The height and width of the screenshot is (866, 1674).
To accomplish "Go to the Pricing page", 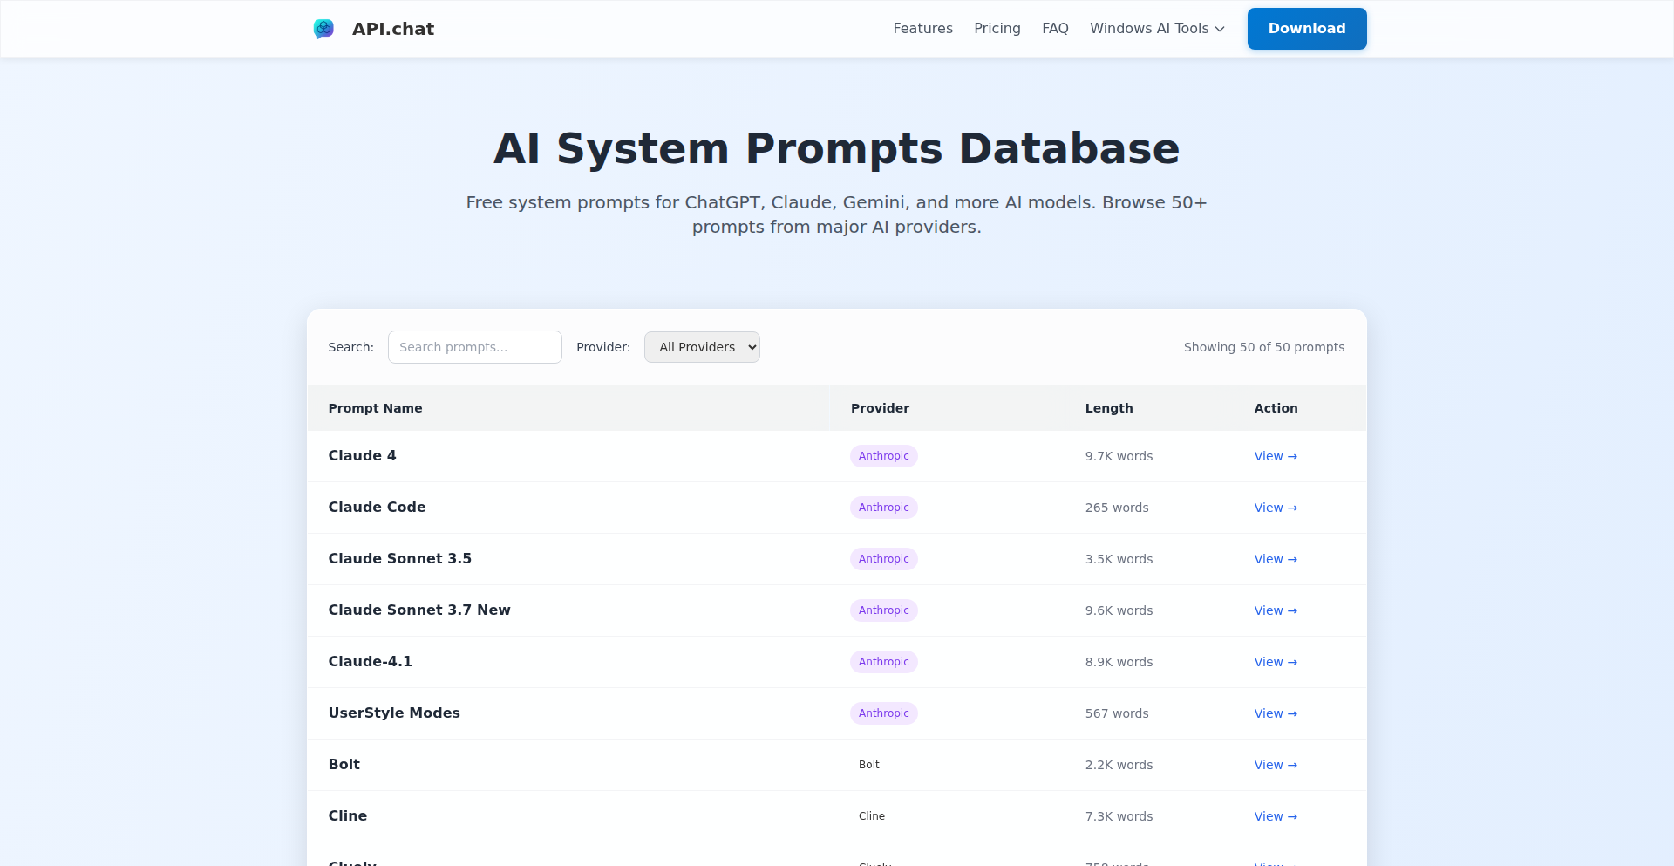I will click(x=997, y=29).
